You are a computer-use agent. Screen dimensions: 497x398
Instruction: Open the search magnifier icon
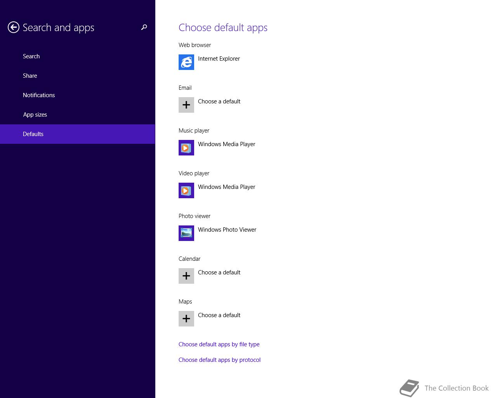click(x=144, y=27)
